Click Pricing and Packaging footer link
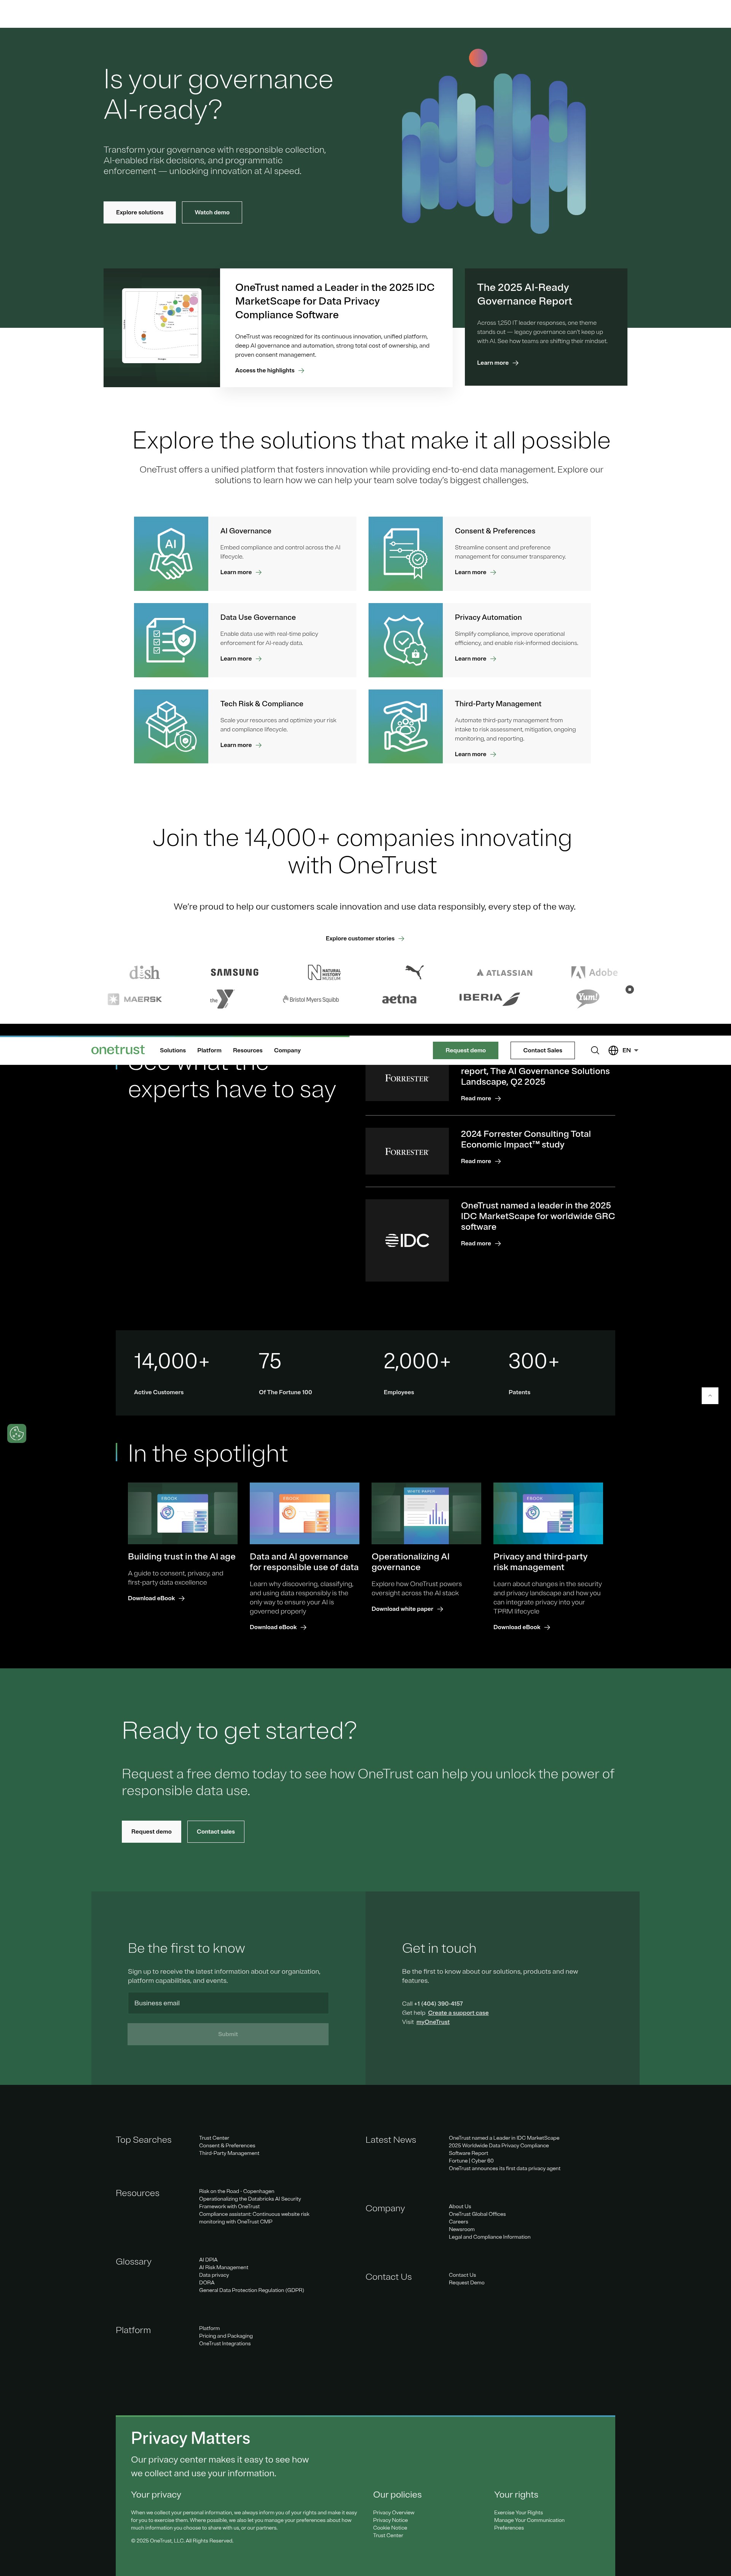The height and width of the screenshot is (2576, 731). coord(226,2336)
